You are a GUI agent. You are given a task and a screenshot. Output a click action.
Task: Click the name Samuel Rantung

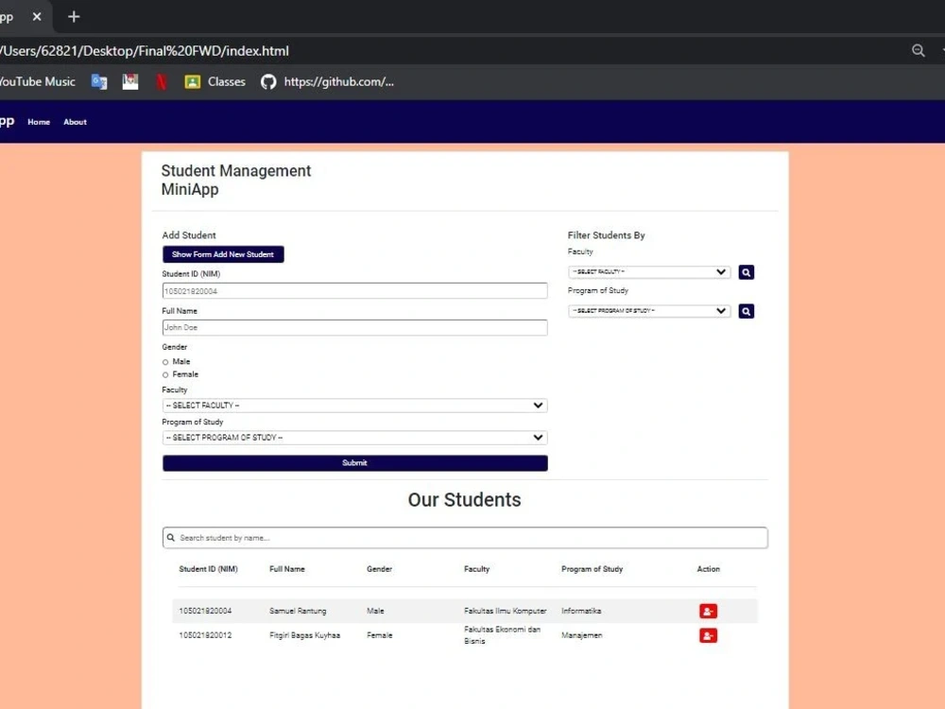pos(298,612)
